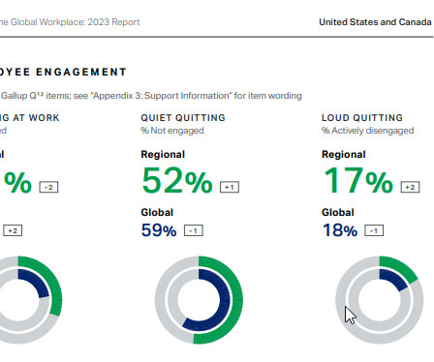Image resolution: width=434 pixels, height=362 pixels.
Task: Click the 59% global value
Action: [159, 230]
